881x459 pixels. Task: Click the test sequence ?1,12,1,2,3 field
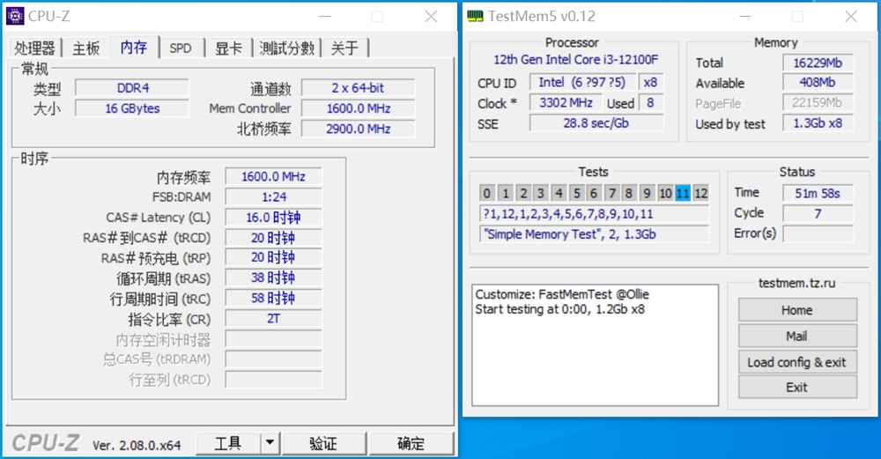click(595, 214)
